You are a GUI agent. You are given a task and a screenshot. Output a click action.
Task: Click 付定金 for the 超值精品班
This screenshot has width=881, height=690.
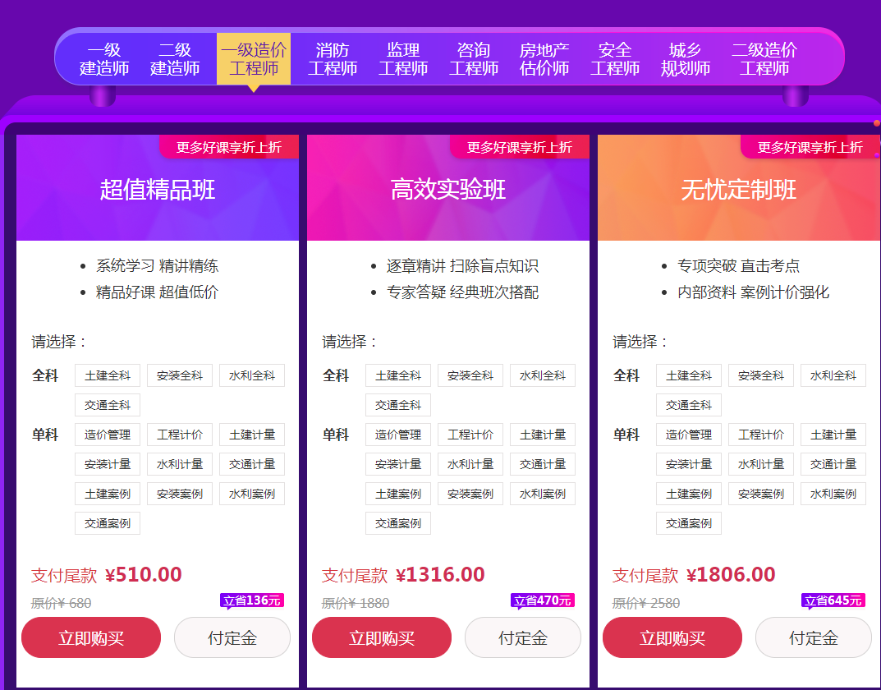click(x=232, y=637)
